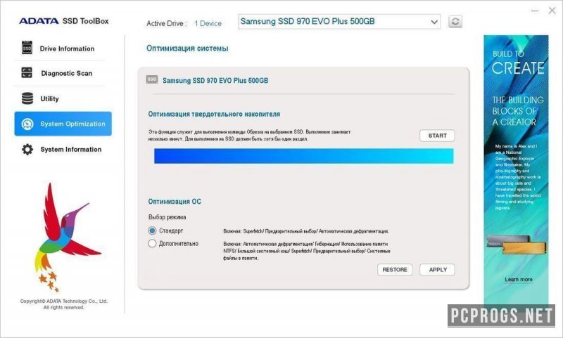Switch to System Optimization

tap(63, 124)
